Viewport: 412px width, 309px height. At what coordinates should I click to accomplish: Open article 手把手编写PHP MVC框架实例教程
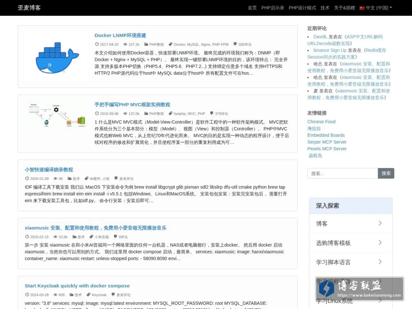pyautogui.click(x=132, y=105)
